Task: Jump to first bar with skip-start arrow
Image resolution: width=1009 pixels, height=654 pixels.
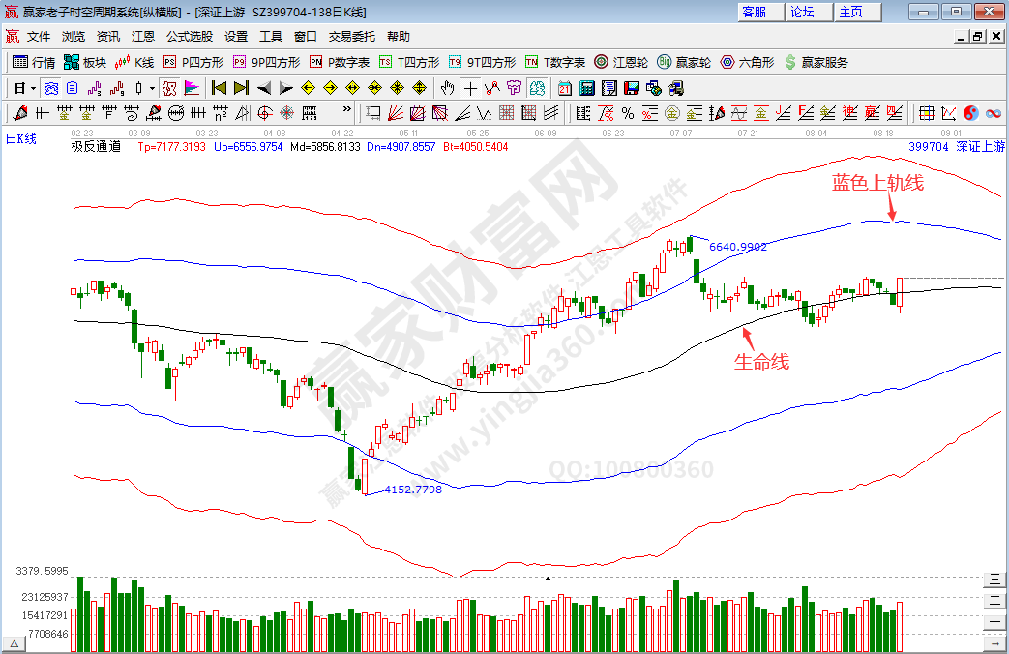Action: pos(219,88)
